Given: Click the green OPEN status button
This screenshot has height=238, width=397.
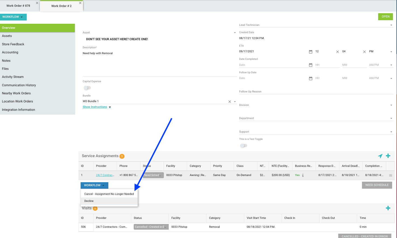Looking at the screenshot, I should tap(385, 17).
